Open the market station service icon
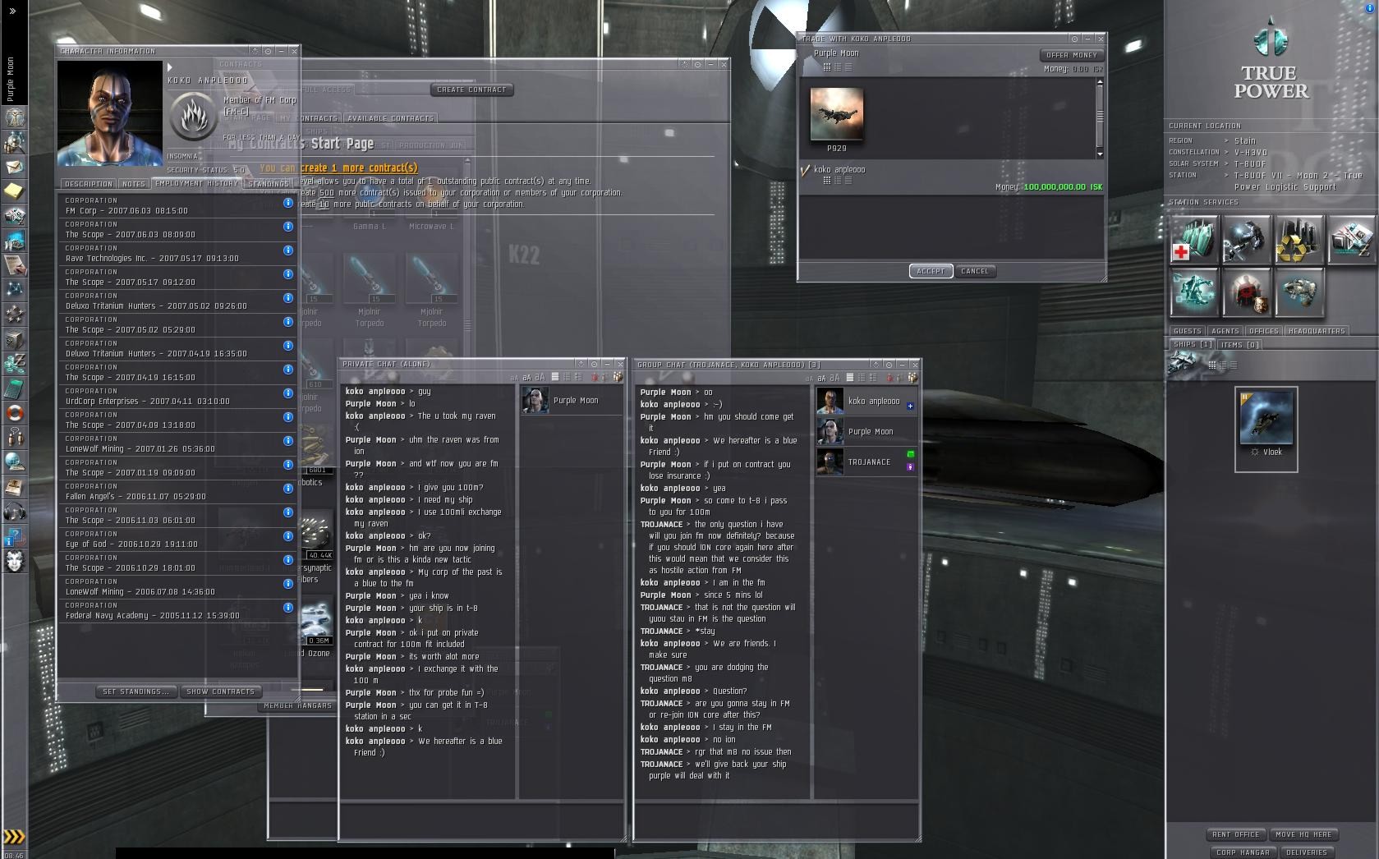 [x=1351, y=240]
